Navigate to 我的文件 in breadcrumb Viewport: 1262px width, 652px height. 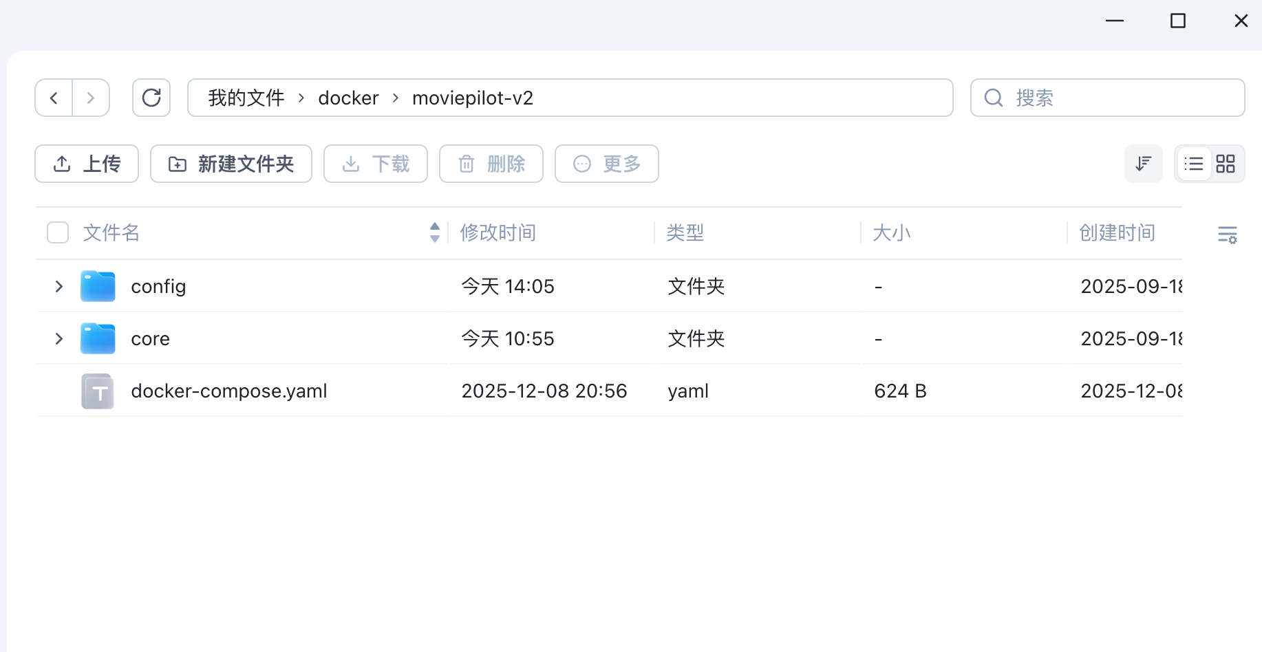pyautogui.click(x=246, y=98)
